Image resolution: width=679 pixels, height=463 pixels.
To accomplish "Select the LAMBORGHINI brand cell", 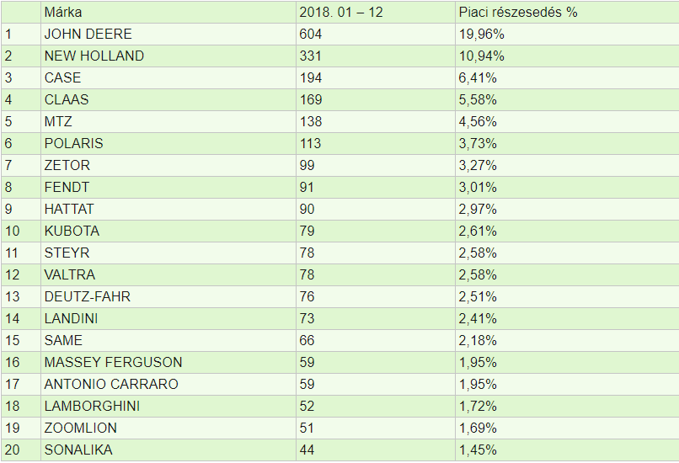I will click(92, 407).
